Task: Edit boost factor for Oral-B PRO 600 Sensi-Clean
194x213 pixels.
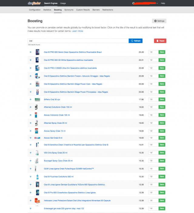Action: pos(153,52)
